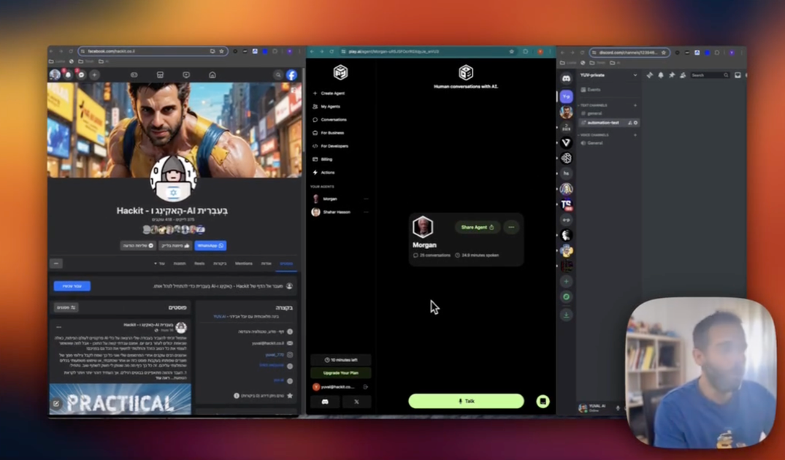Click Upgrade Your Plan button
785x460 pixels.
tap(340, 373)
